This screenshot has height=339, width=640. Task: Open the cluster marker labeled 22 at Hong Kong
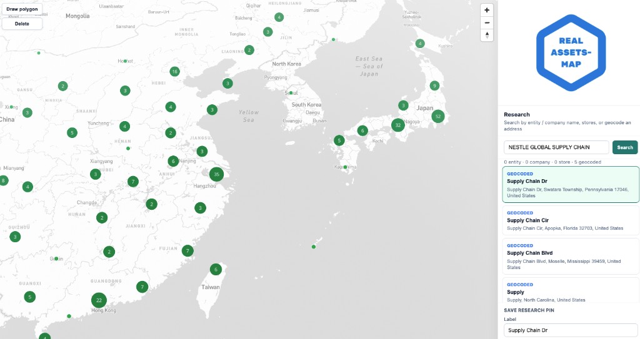pyautogui.click(x=99, y=300)
